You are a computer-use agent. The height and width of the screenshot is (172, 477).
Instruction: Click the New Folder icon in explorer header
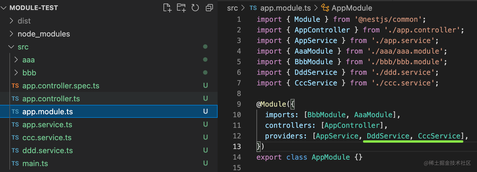click(x=181, y=8)
